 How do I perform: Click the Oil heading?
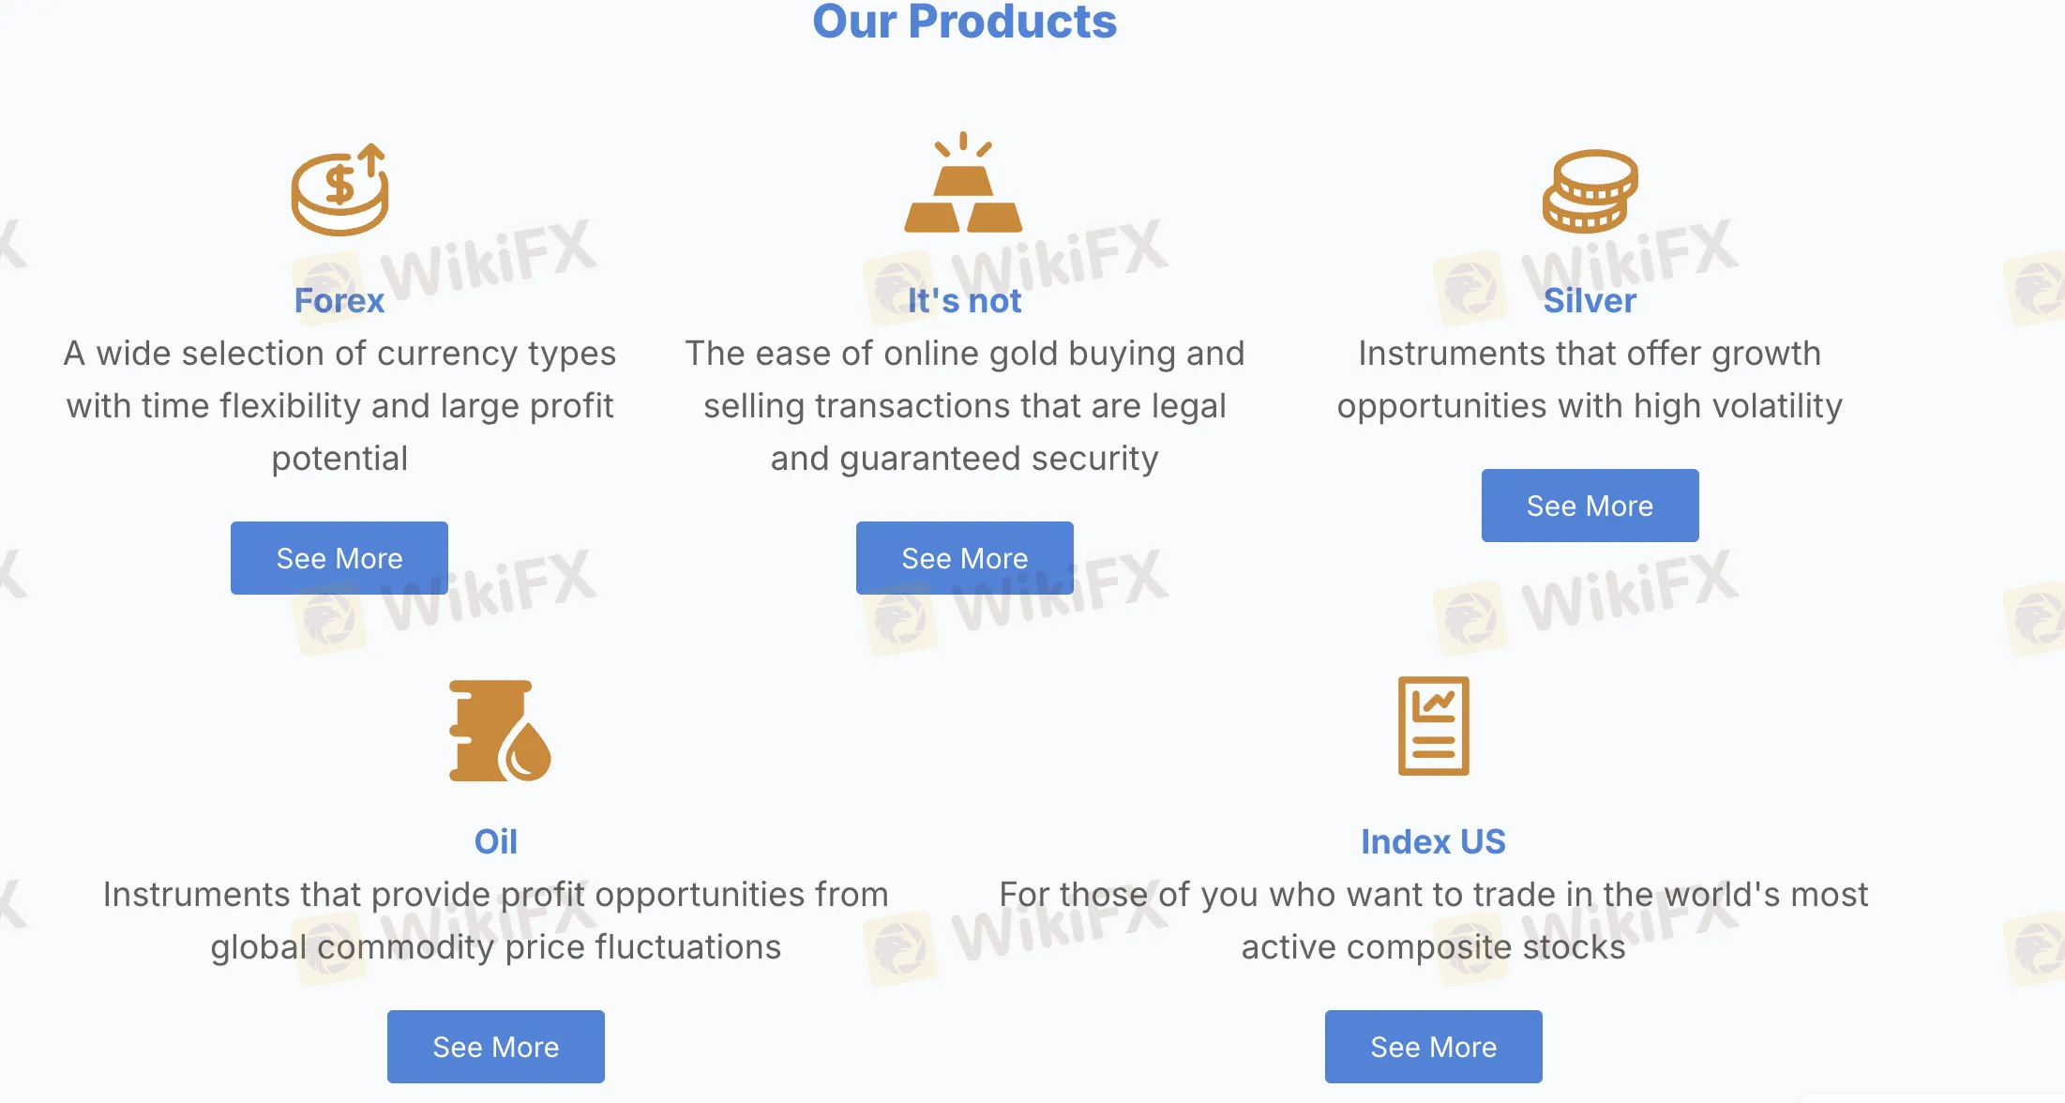[x=496, y=841]
